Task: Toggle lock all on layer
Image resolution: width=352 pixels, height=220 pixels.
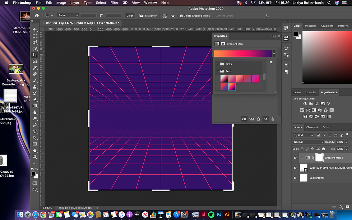Action: 324,149
